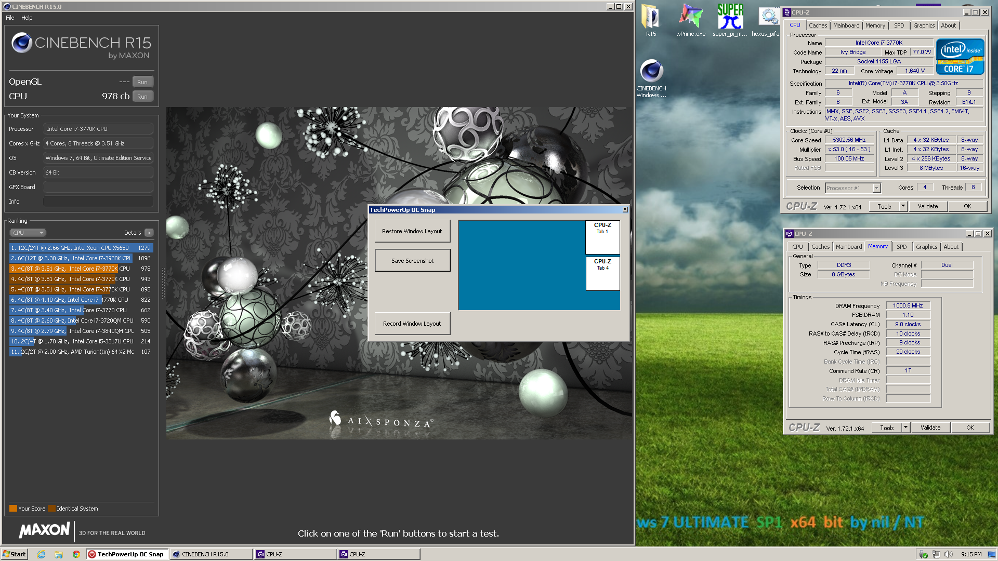Switch to Graphics tab in upper CPU-Z

point(924,25)
